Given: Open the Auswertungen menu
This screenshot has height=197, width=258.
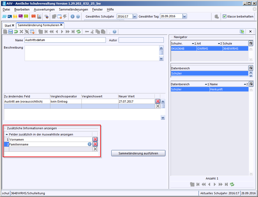Looking at the screenshot, I should click(44, 9).
